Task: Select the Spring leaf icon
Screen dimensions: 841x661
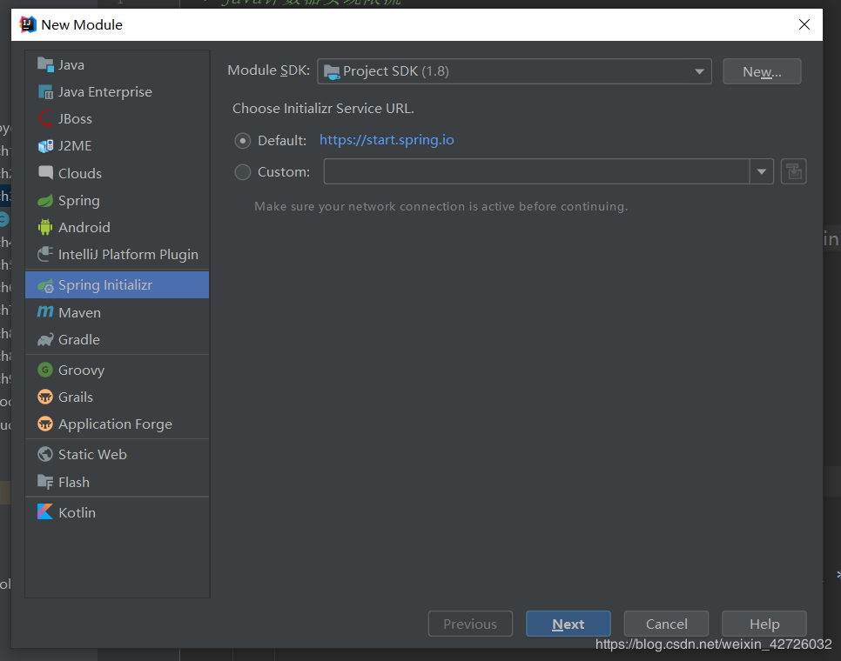Action: pos(45,201)
